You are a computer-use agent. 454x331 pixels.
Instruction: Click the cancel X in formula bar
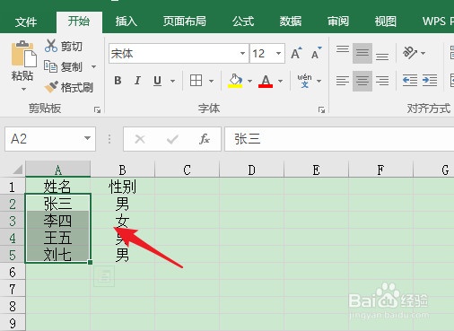click(x=140, y=139)
